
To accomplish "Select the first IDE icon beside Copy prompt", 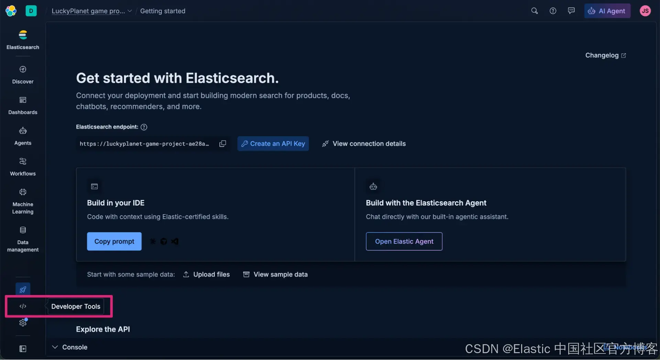I will (x=153, y=241).
